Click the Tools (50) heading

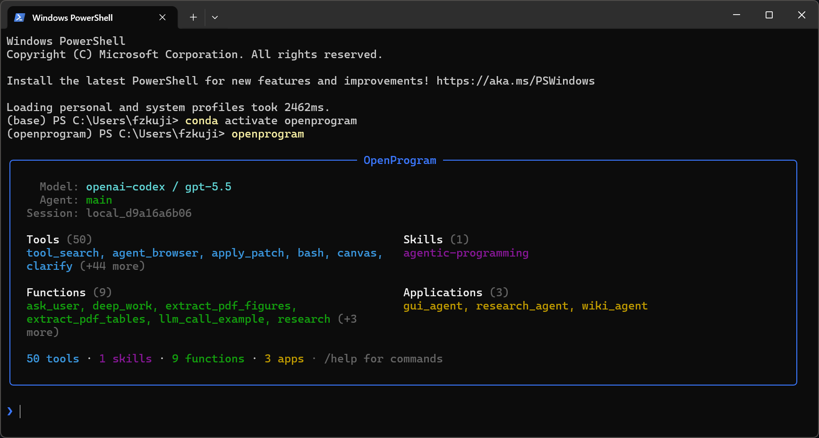point(59,240)
